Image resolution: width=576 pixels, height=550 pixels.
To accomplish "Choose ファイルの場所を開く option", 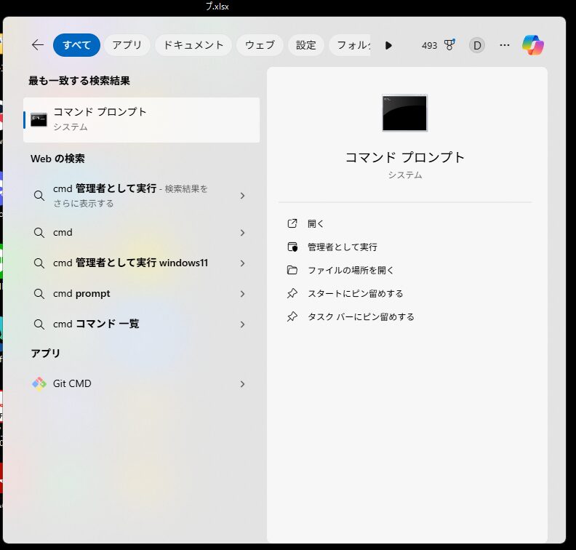I will coord(351,270).
